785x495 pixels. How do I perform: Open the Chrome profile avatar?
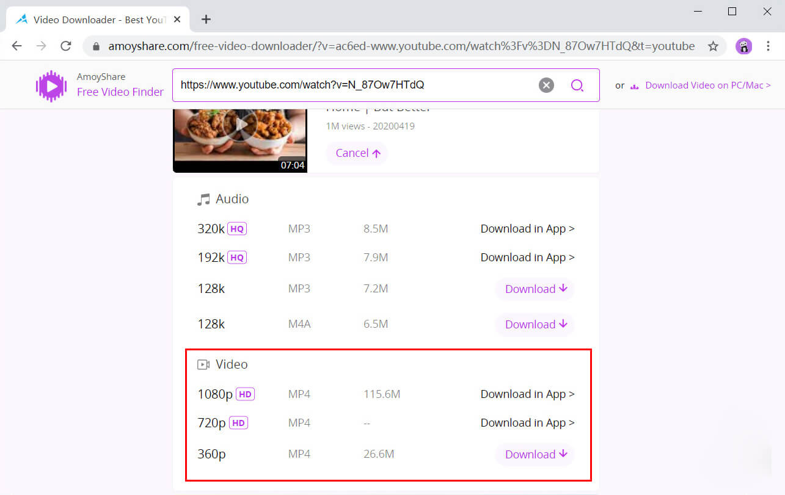click(x=743, y=46)
